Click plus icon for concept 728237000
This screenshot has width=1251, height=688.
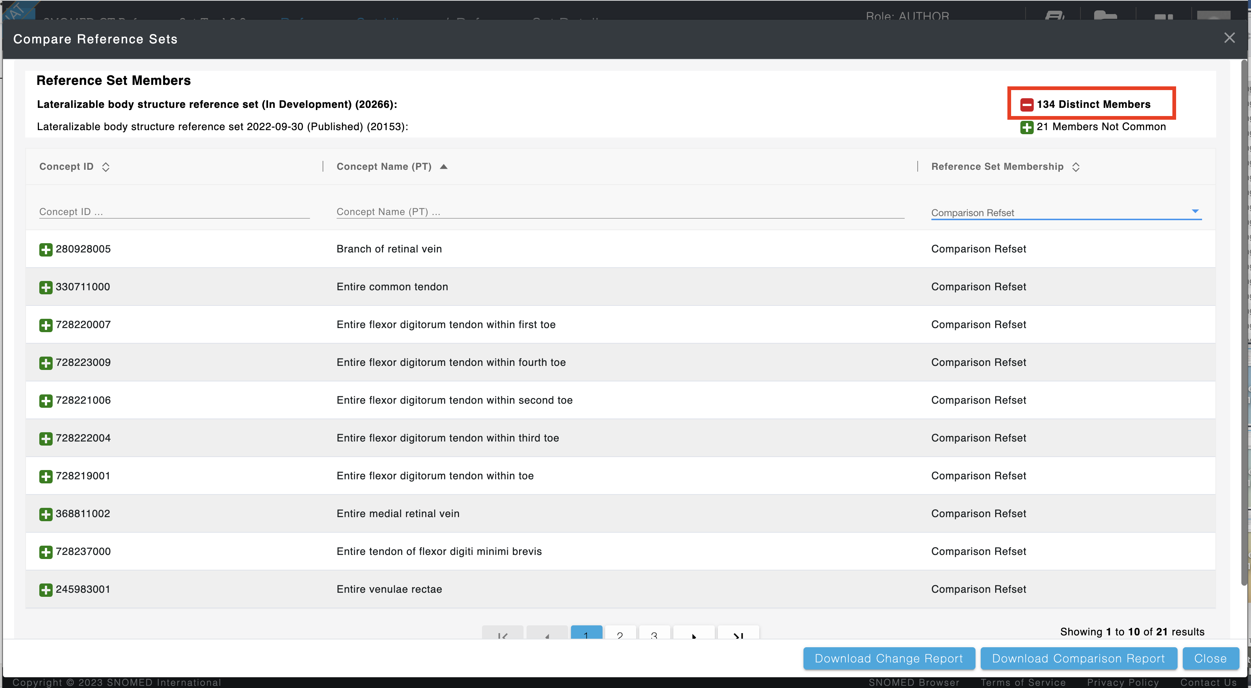click(46, 553)
